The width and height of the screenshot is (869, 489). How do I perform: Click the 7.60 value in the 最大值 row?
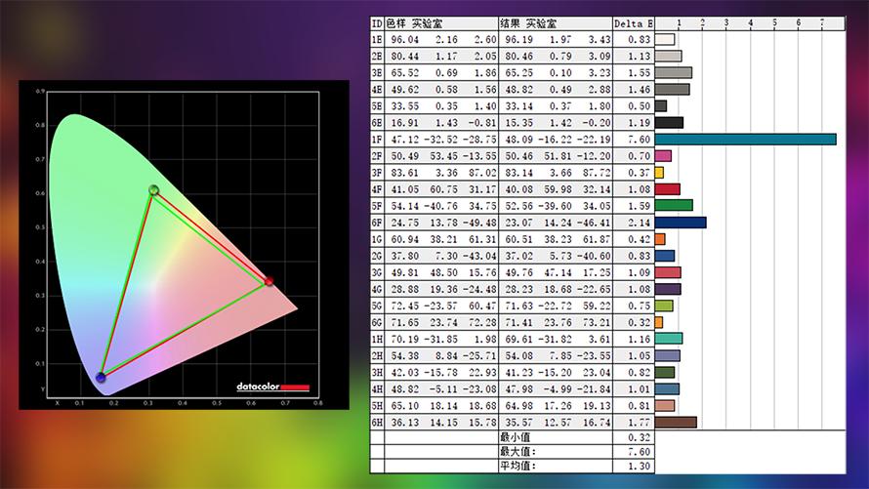click(x=639, y=452)
